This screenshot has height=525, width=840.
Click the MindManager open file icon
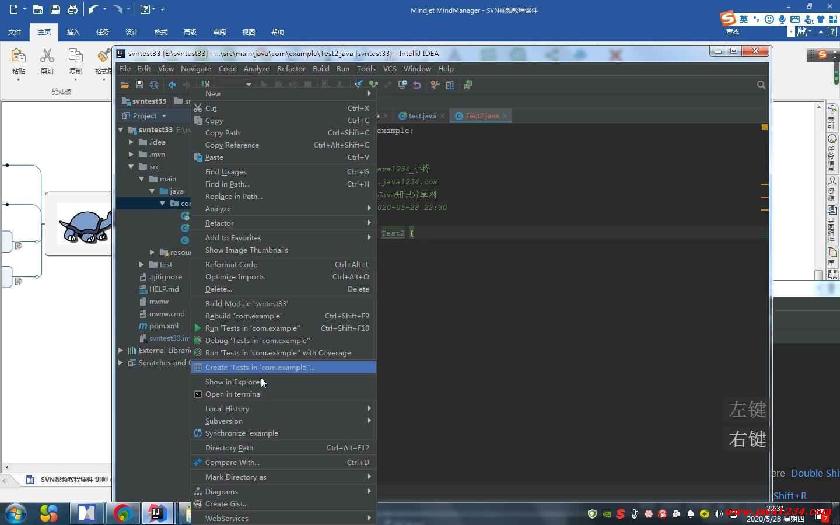(x=38, y=9)
